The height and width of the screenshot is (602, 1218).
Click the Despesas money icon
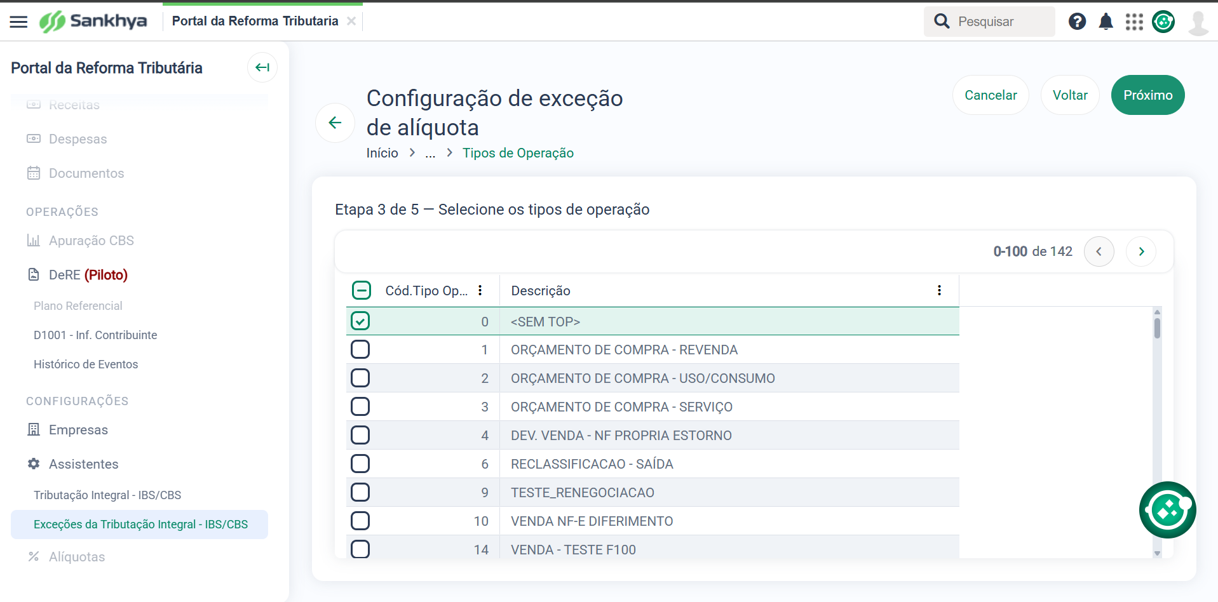coord(34,138)
